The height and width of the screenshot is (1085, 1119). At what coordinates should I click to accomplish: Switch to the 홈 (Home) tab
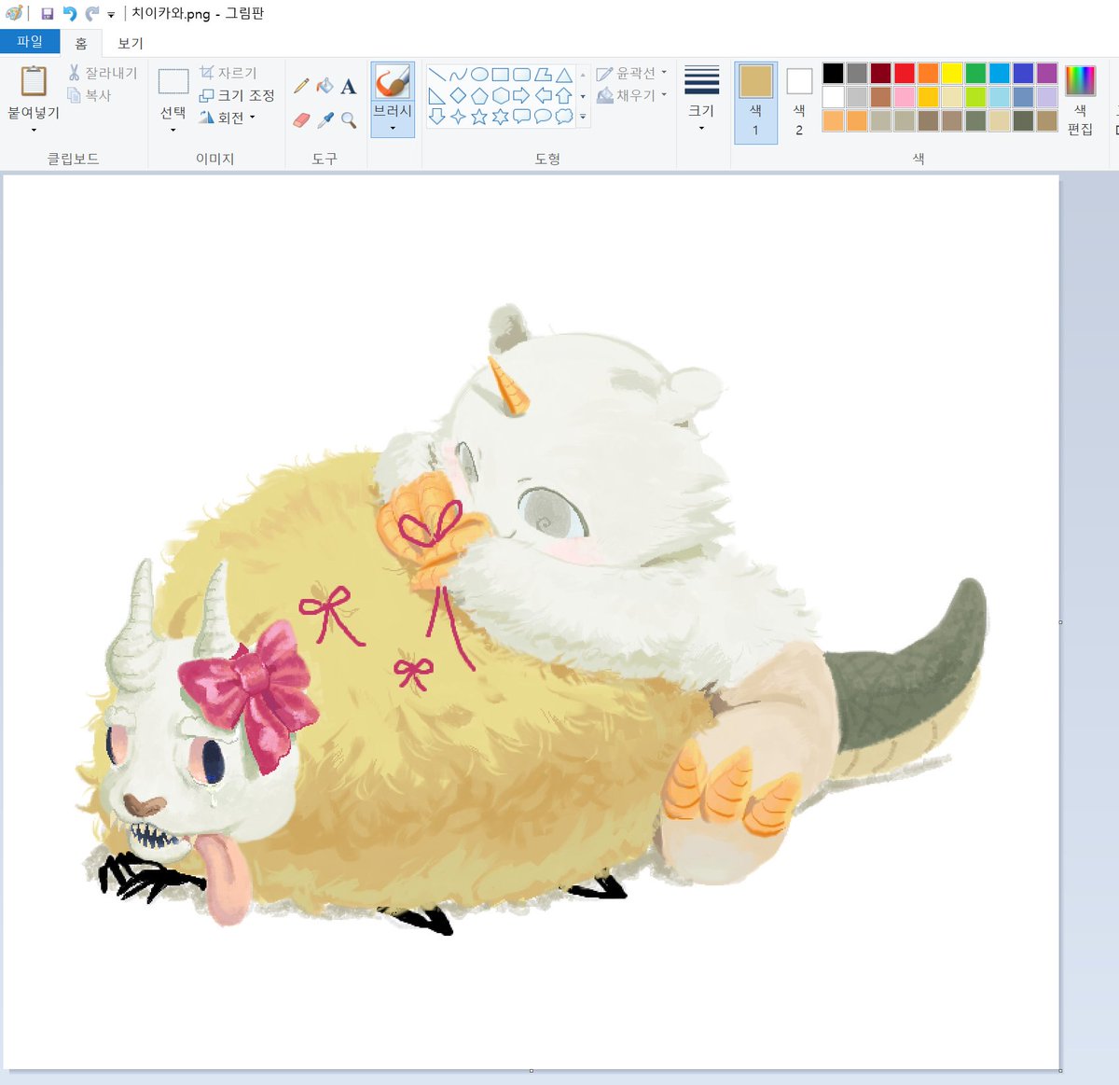click(x=81, y=43)
